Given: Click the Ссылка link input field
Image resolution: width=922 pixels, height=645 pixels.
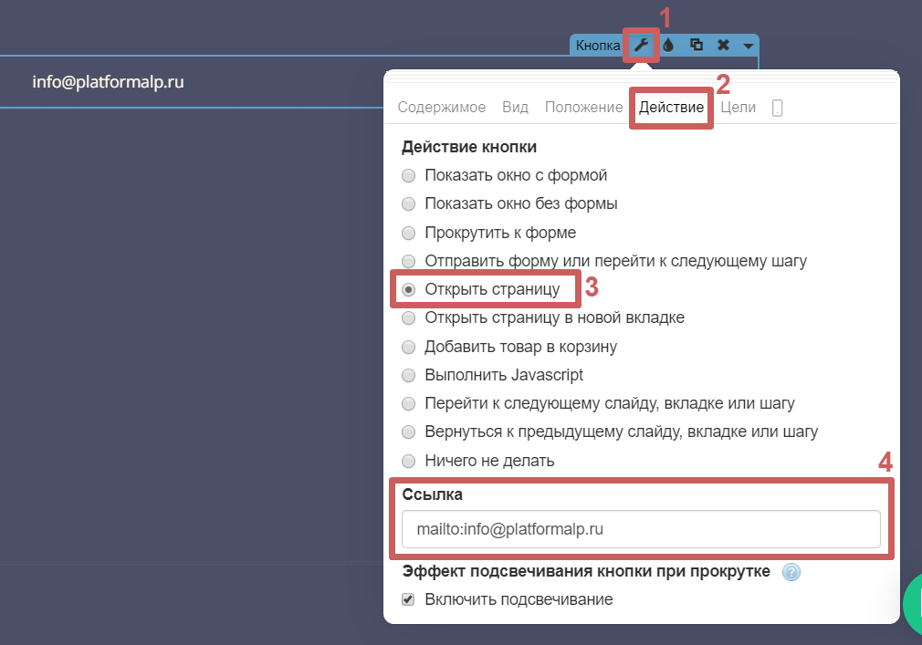Looking at the screenshot, I should tap(640, 528).
